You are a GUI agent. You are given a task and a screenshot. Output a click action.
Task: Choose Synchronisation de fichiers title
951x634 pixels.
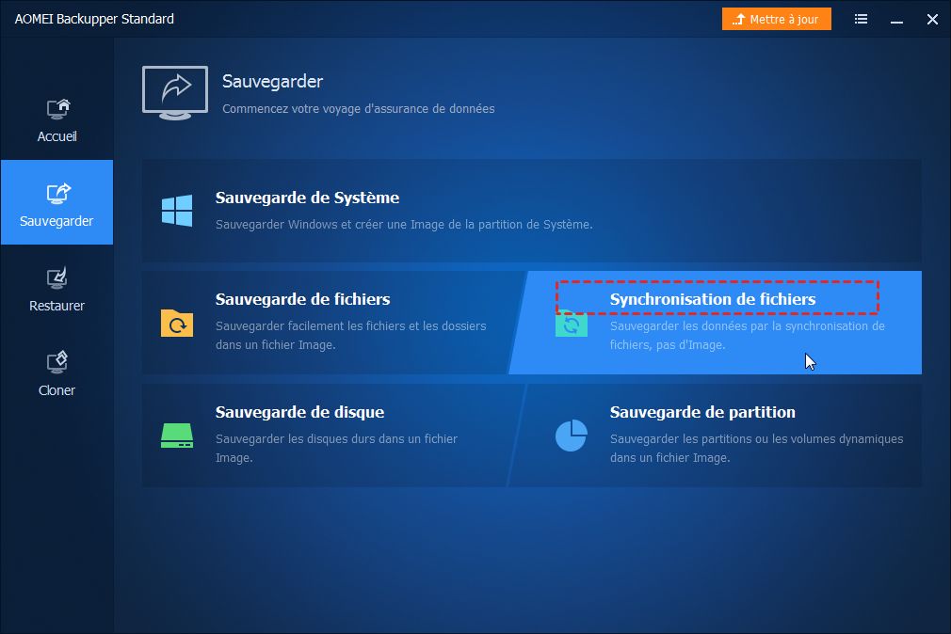pos(713,299)
